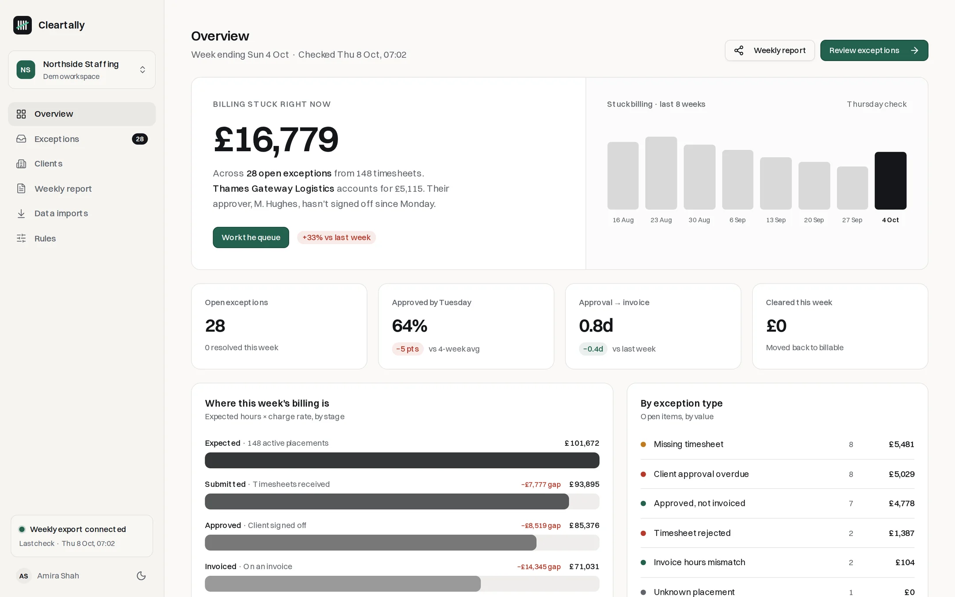Click the +33% vs last week badge

(336, 237)
